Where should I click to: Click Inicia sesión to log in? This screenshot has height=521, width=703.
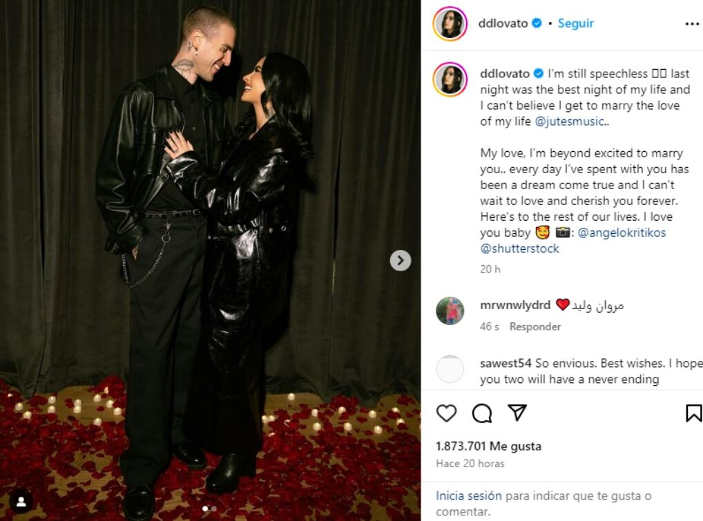point(468,496)
